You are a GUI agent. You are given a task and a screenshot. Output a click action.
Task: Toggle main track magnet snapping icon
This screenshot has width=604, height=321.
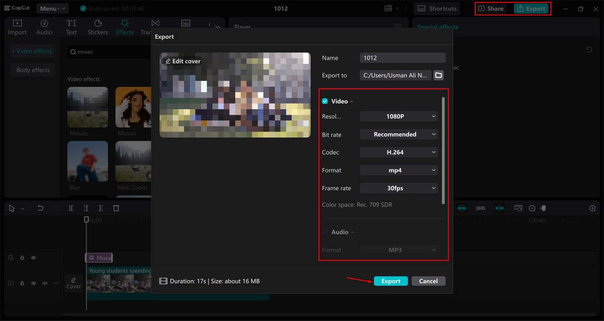461,208
